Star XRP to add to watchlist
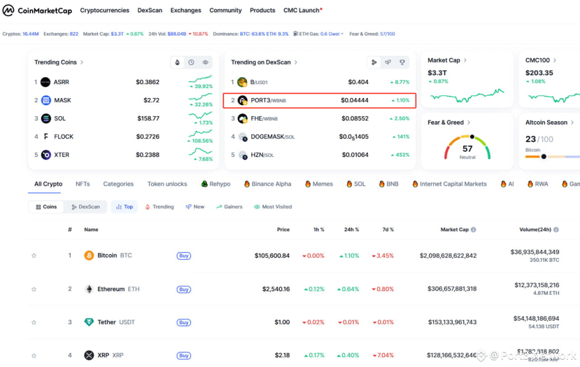This screenshot has height=367, width=580. coord(34,356)
